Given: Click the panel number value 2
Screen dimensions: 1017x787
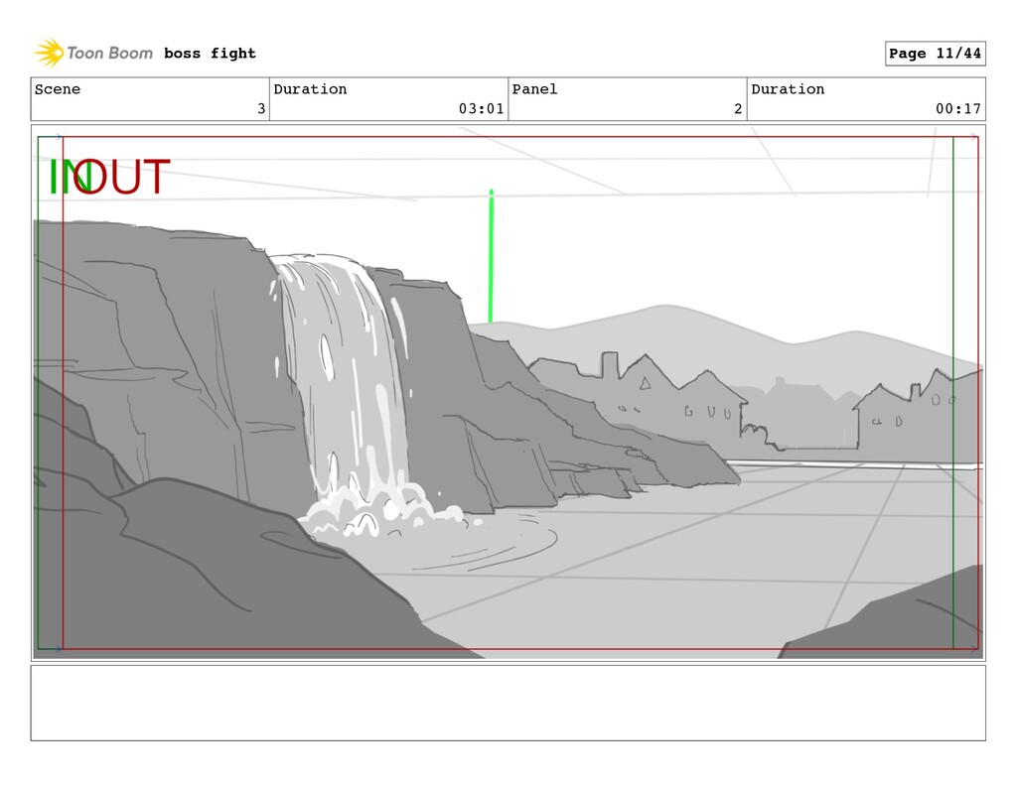Looking at the screenshot, I should coord(738,109).
